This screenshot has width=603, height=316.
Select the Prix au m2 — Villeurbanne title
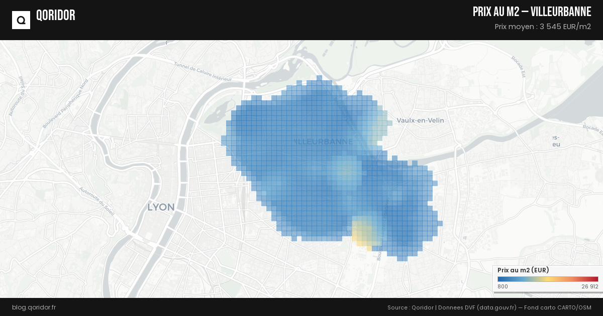point(532,12)
